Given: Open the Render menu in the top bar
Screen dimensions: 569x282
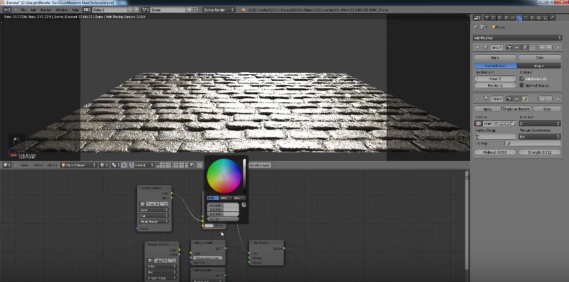Looking at the screenshot, I should pyautogui.click(x=45, y=11).
